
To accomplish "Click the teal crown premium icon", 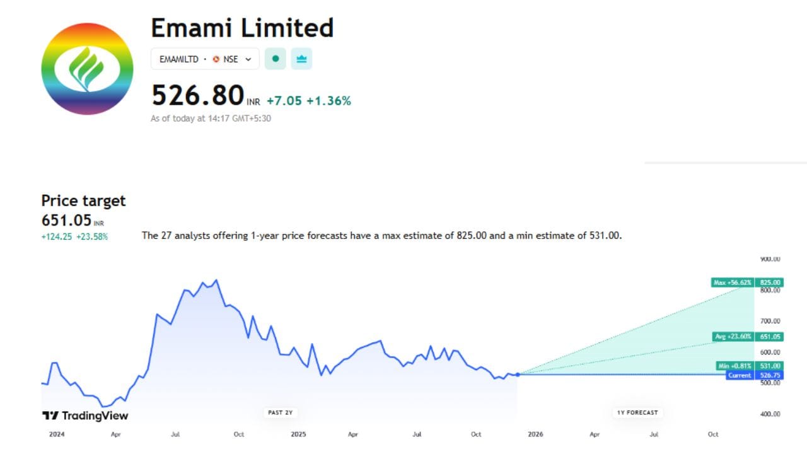I will (x=301, y=59).
